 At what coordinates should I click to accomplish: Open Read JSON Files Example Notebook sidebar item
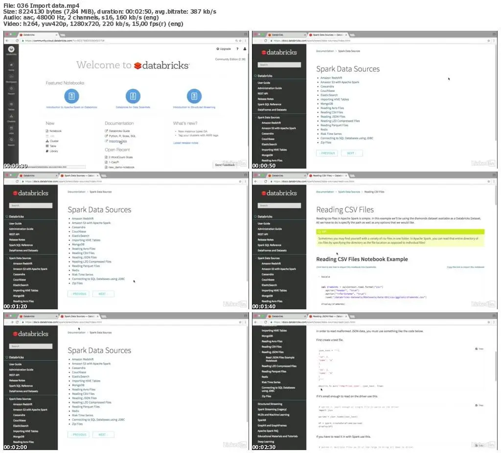280,359
